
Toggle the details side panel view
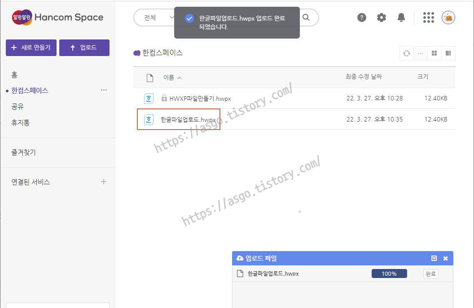(448, 53)
